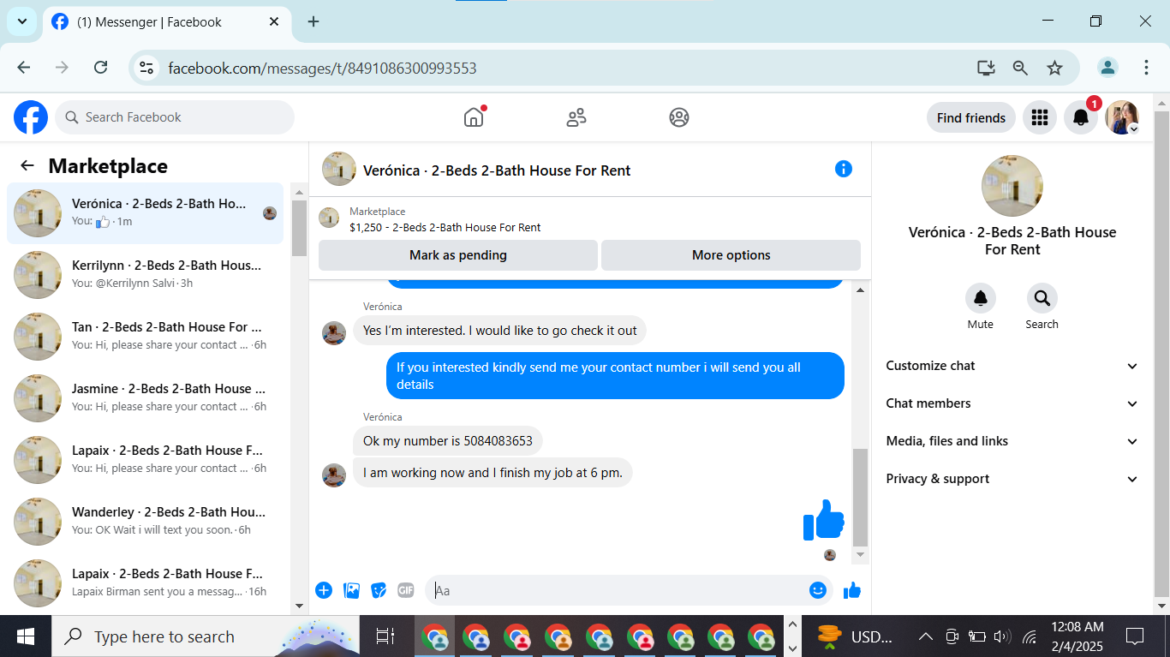Viewport: 1170px width, 657px height.
Task: Click Verónica's listing thumbnail in right panel
Action: (1012, 186)
